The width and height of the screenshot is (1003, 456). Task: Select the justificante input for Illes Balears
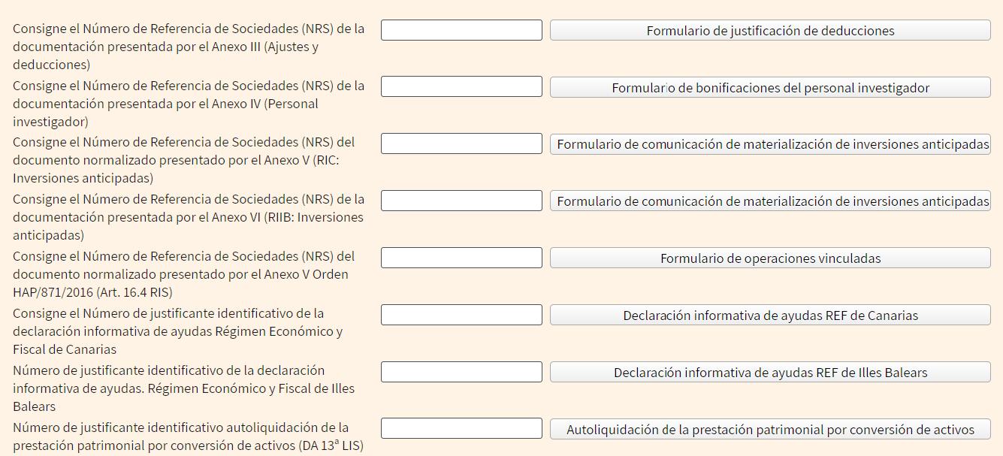tap(461, 372)
